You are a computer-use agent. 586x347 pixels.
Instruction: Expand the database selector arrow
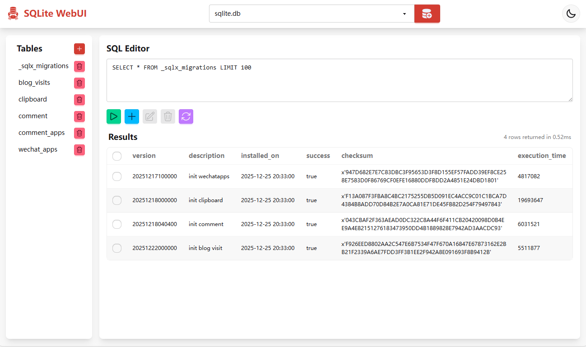(404, 14)
